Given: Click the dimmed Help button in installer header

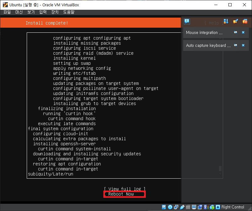Looking at the screenshot, I should tap(214, 23).
